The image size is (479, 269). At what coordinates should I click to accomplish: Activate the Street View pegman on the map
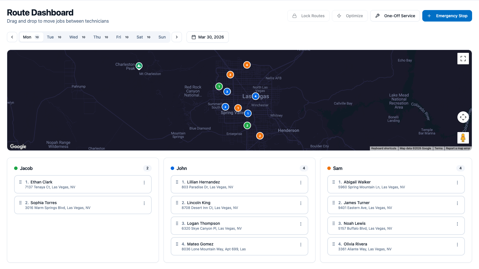(x=463, y=138)
